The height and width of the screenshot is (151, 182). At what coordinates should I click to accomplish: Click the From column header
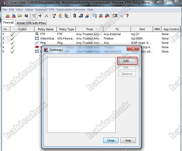pos(90,29)
